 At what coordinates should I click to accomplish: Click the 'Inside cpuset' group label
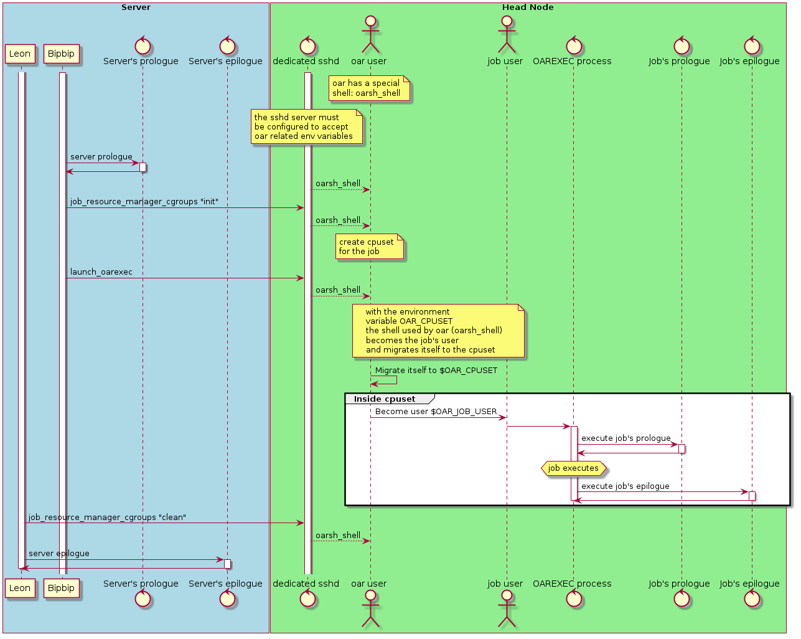click(x=385, y=399)
